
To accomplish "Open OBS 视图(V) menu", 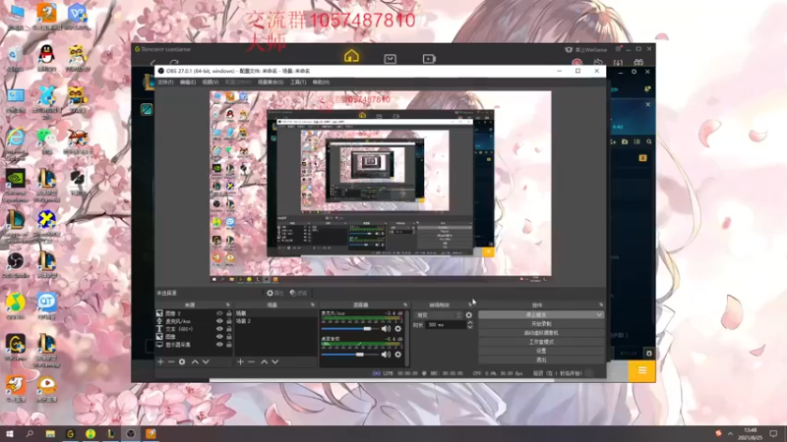I will pyautogui.click(x=211, y=83).
